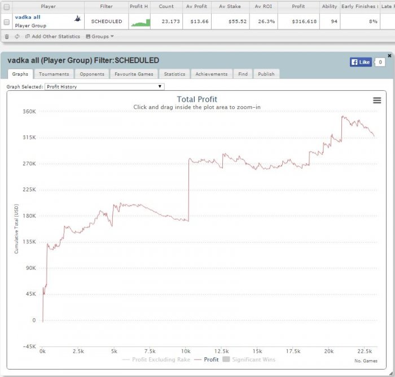Toggle Significant Wins legend item
This screenshot has width=395, height=377.
[249, 360]
